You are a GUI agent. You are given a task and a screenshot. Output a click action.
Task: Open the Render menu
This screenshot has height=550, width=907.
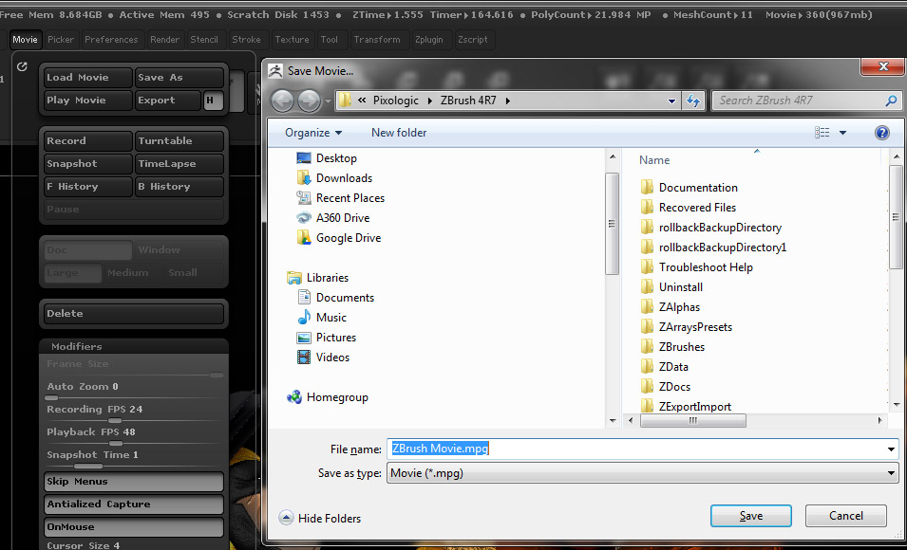165,39
